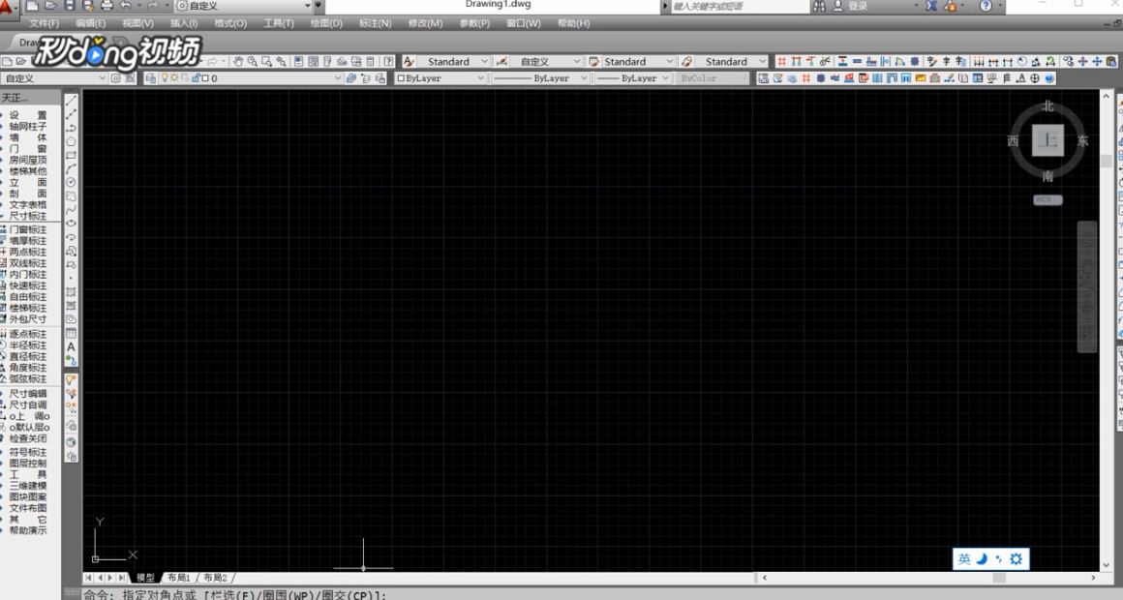1123x600 pixels.
Task: Click 半径标注 command
Action: click(28, 345)
